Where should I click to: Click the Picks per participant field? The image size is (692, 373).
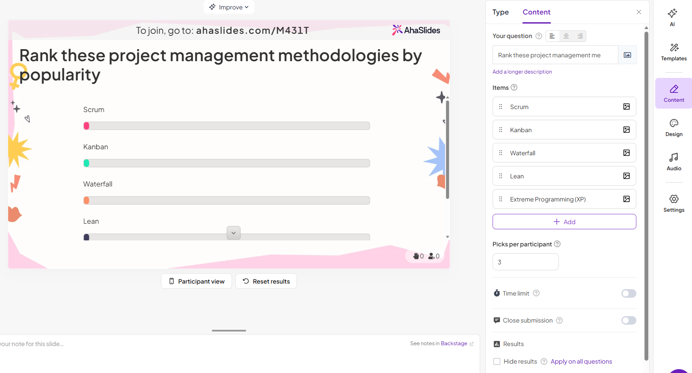click(526, 262)
